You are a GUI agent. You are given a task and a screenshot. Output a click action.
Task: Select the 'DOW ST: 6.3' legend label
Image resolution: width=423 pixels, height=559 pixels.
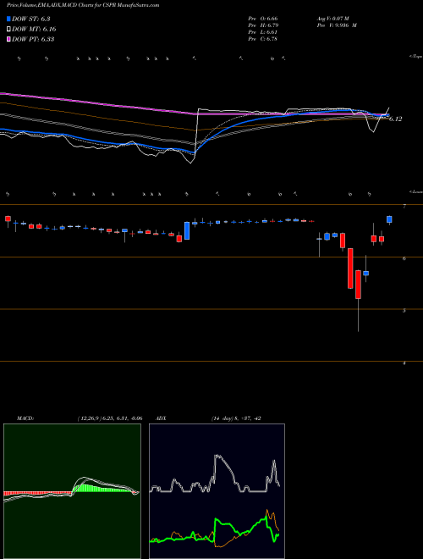click(31, 19)
